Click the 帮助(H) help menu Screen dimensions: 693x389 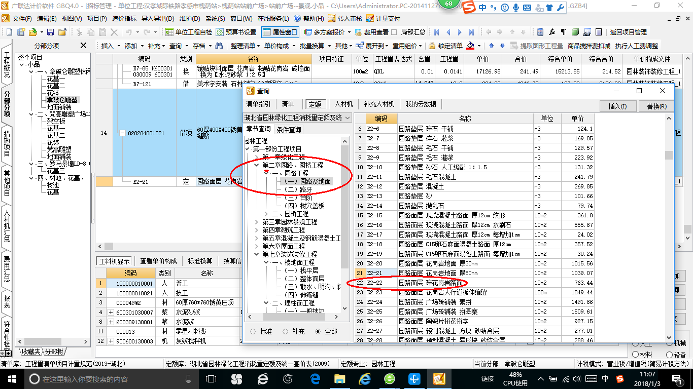pyautogui.click(x=309, y=19)
